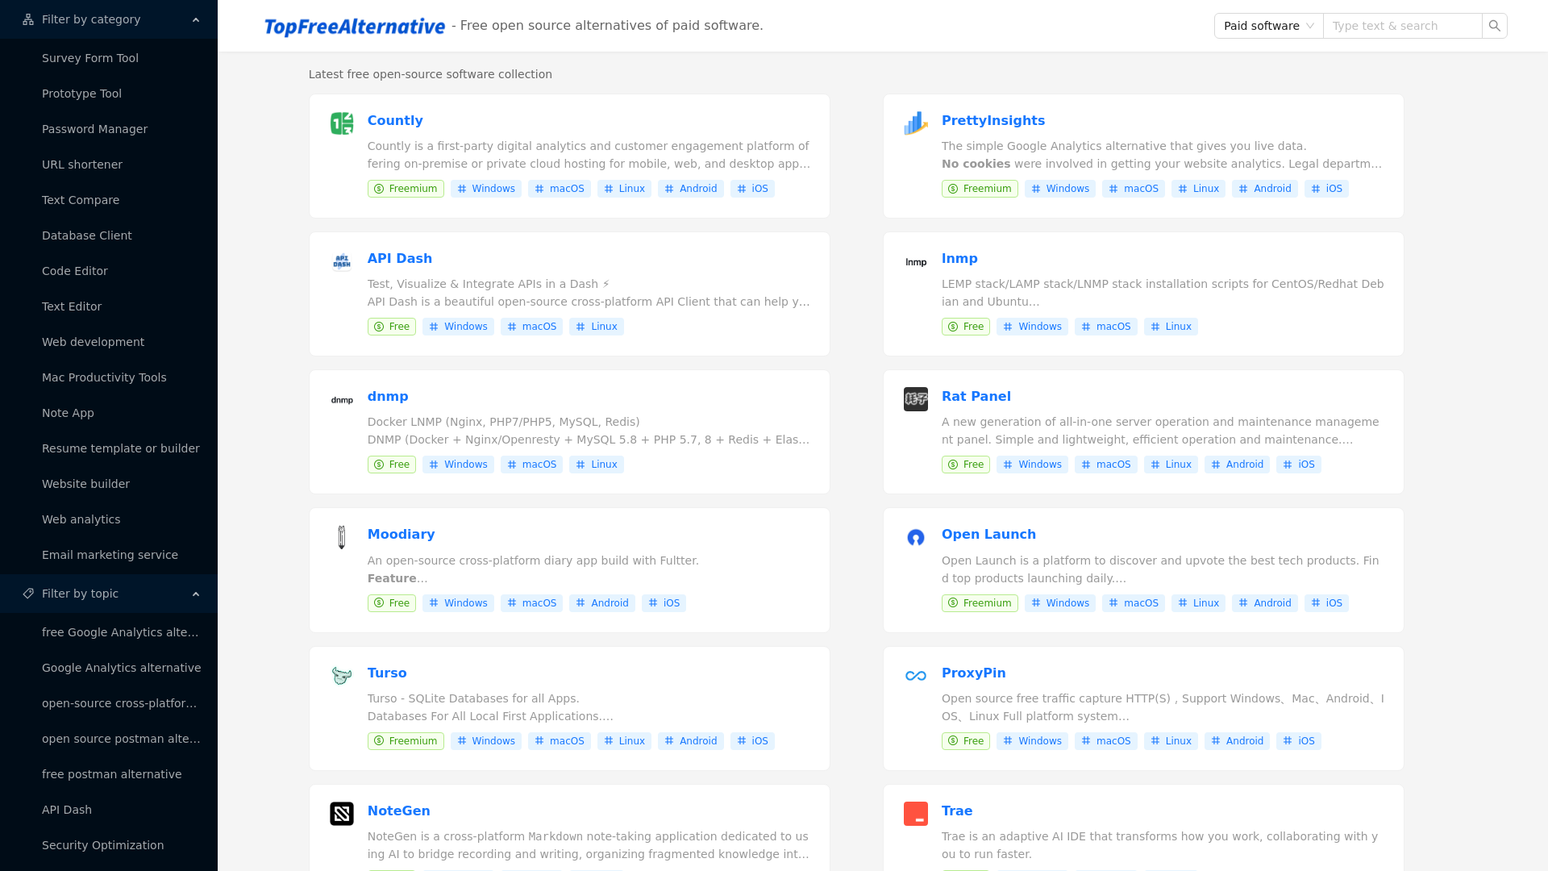Click the TopFreeAlternative site logo
The width and height of the screenshot is (1548, 871).
(x=355, y=27)
